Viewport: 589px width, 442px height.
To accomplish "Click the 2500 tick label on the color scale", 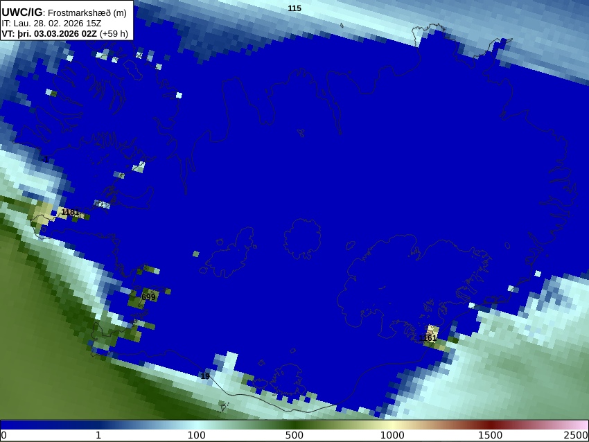I will point(576,435).
